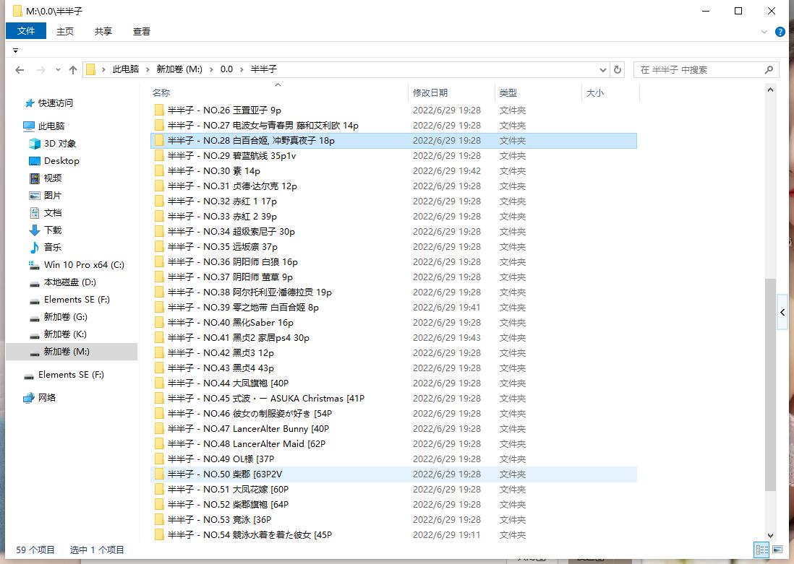This screenshot has height=564, width=794.
Task: Switch to details view layout icon
Action: (x=761, y=550)
